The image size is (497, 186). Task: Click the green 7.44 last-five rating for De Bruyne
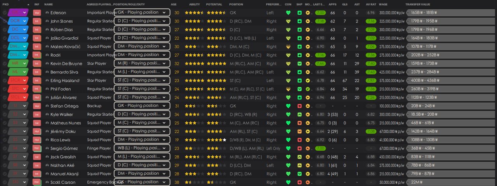pyautogui.click(x=320, y=64)
